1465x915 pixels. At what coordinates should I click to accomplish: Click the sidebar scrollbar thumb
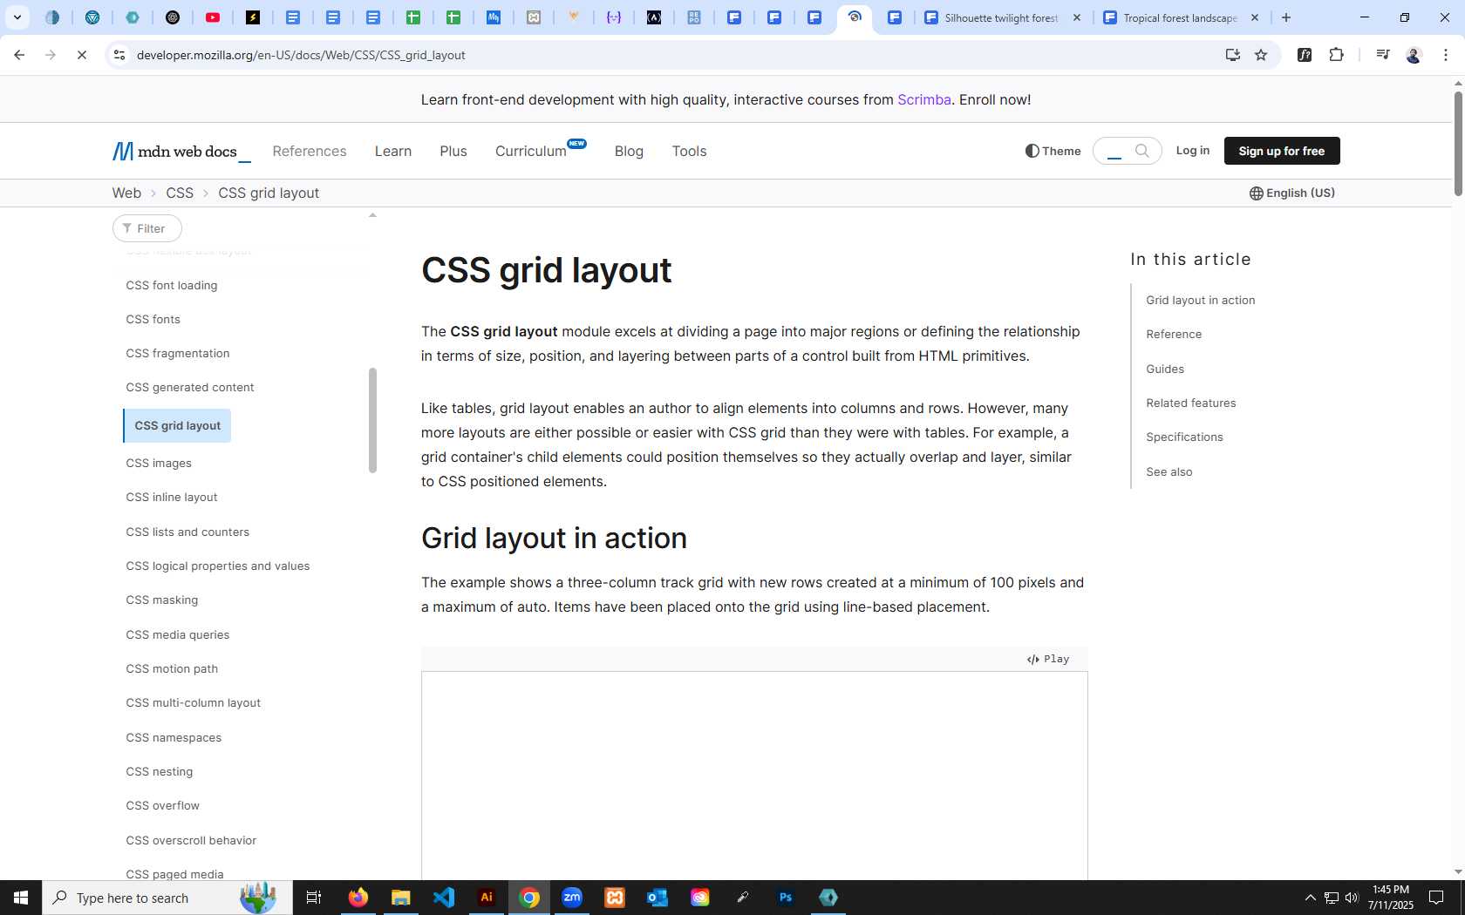(x=372, y=420)
